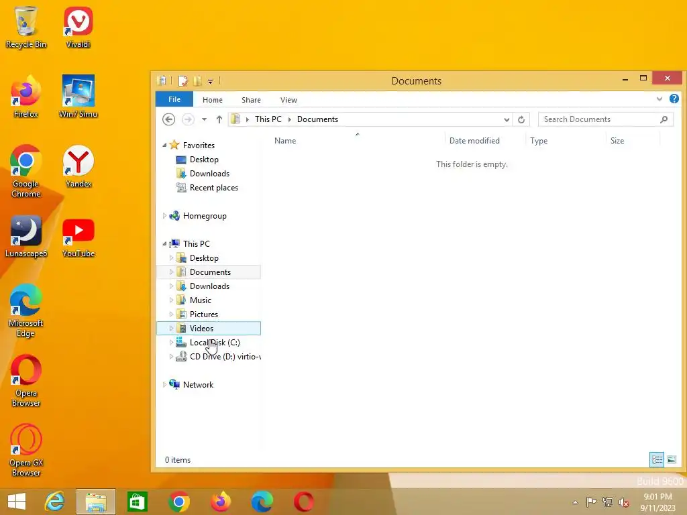The width and height of the screenshot is (687, 515).
Task: Show hidden tray icons arrow
Action: (575, 502)
